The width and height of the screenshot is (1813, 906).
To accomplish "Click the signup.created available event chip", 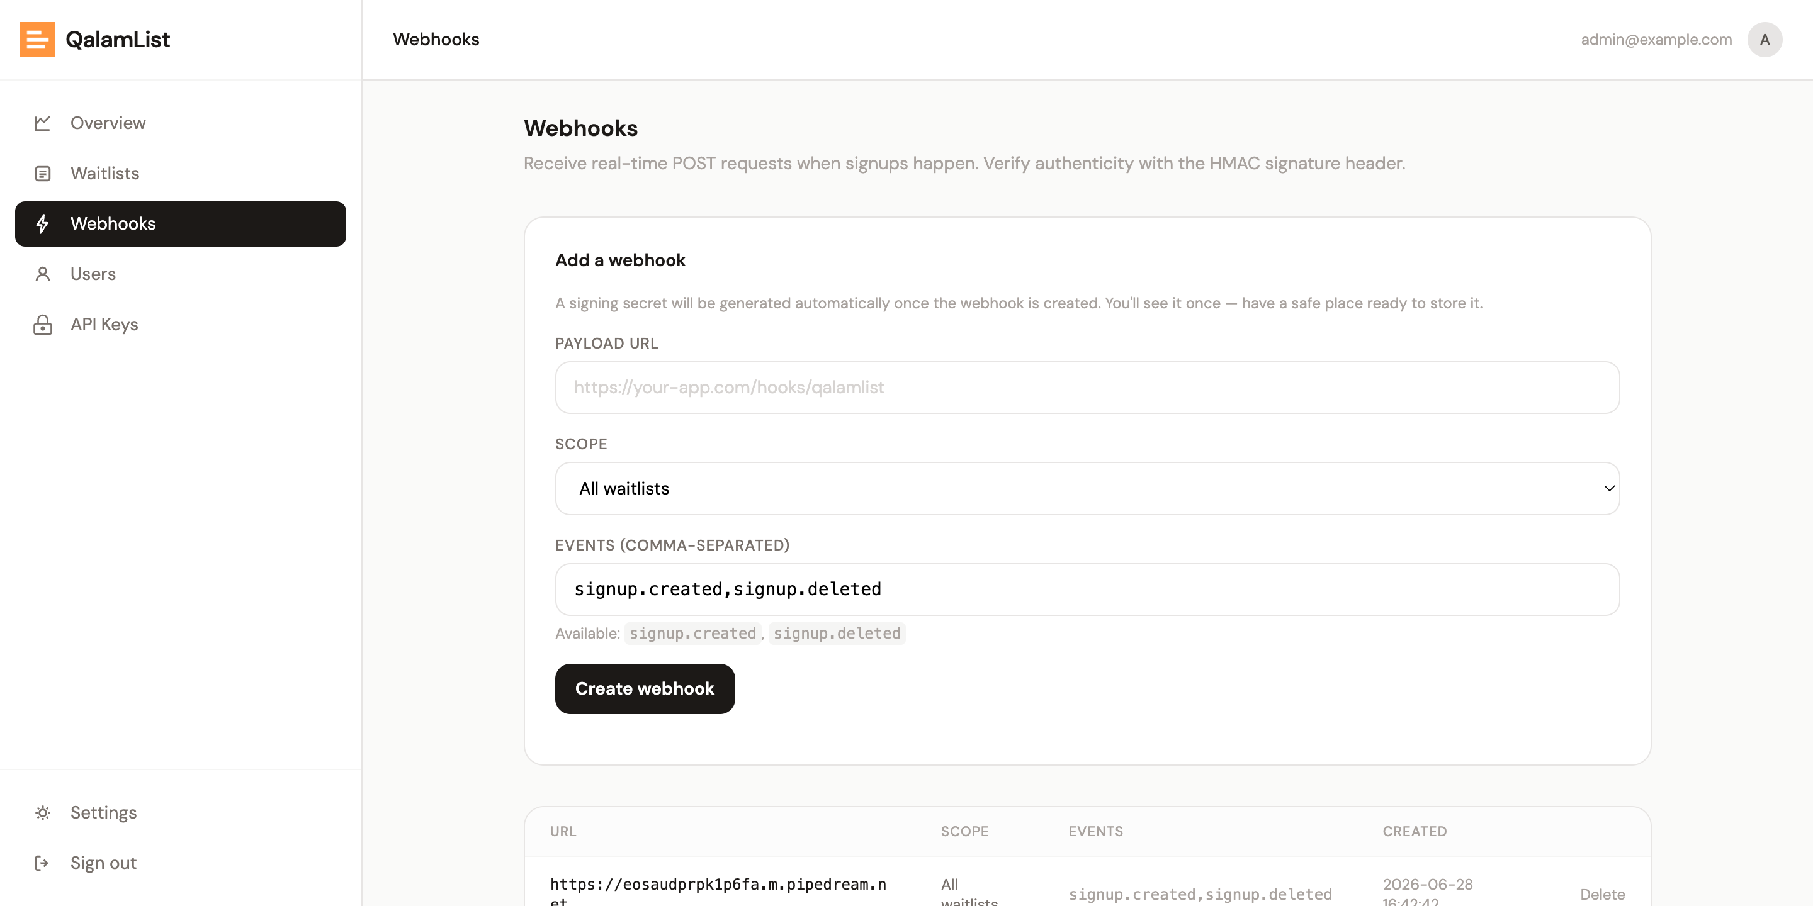I will click(x=692, y=633).
